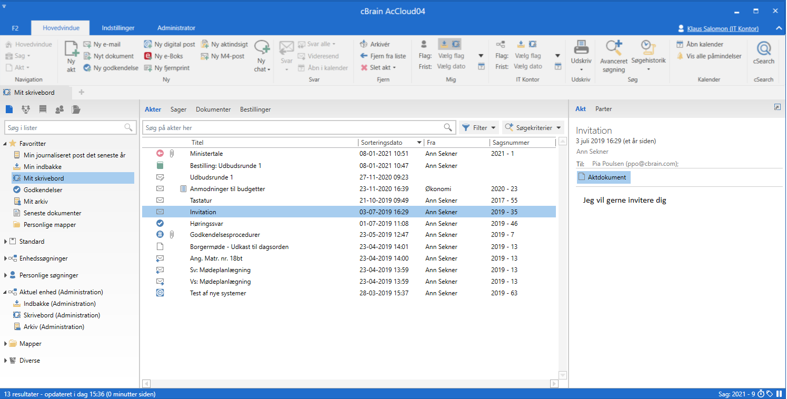The image size is (787, 399).
Task: Toggle the desk icon in the IT Kontor group
Action: (x=533, y=44)
